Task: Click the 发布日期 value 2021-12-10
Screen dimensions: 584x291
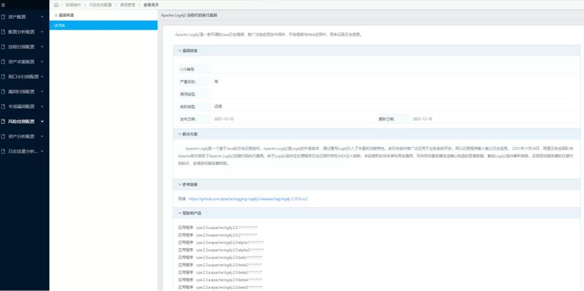Action: coord(224,119)
